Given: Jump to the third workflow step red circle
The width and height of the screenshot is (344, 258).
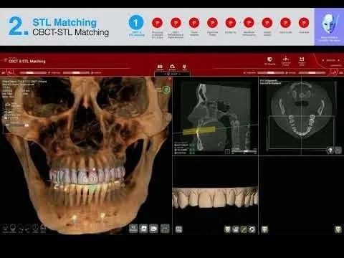Looking at the screenshot, I should coord(176,23).
